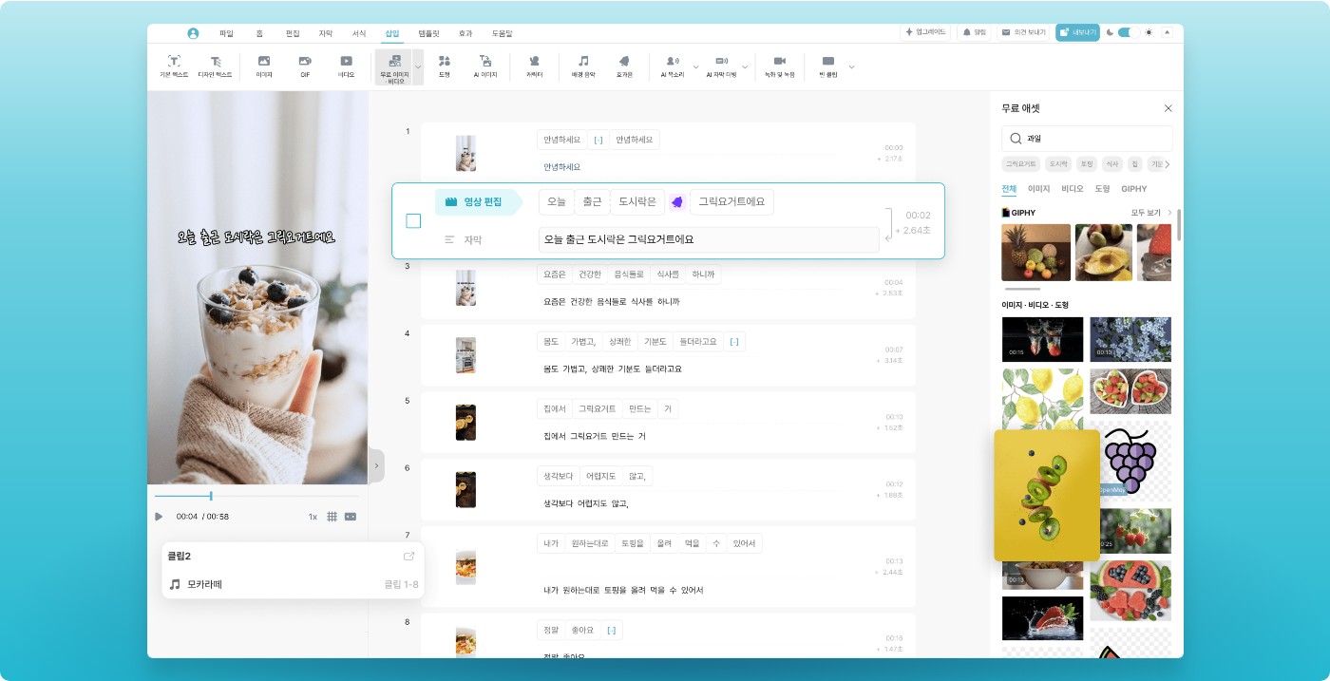Open the 편집 tab
The image size is (1330, 681).
tap(293, 33)
